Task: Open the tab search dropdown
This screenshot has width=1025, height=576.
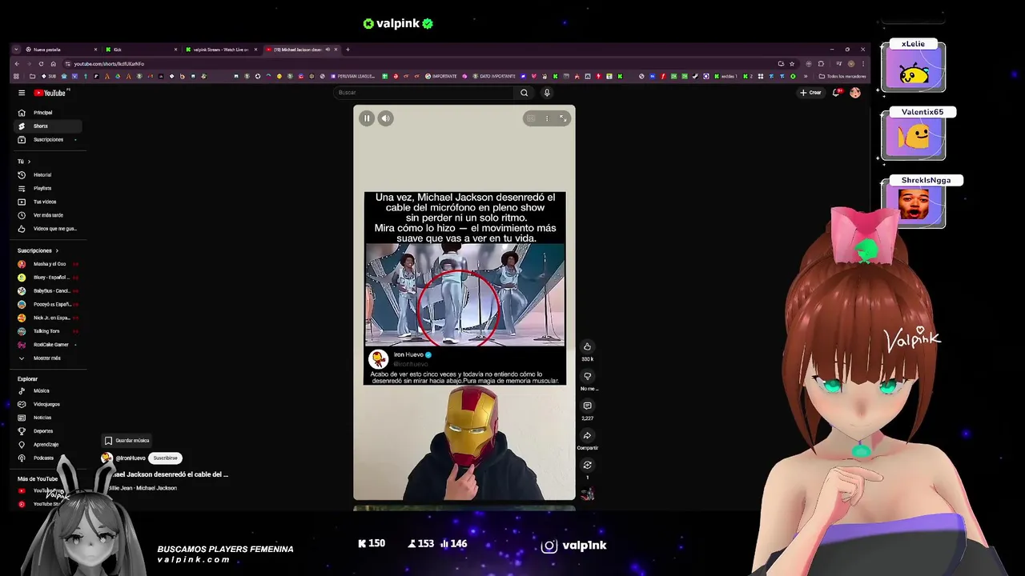Action: (16, 50)
